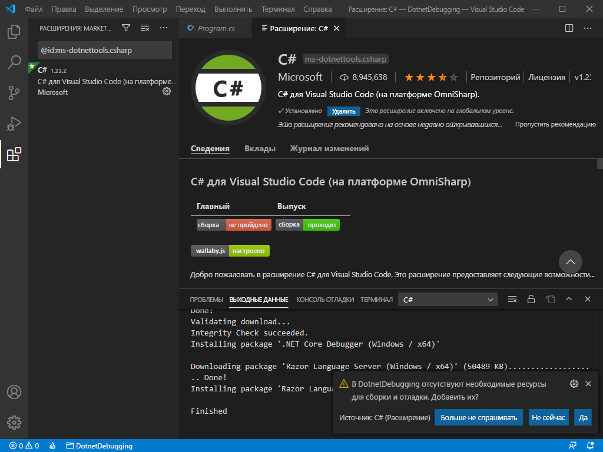603x452 pixels.
Task: Open the C# output channel dropdown
Action: pos(448,299)
